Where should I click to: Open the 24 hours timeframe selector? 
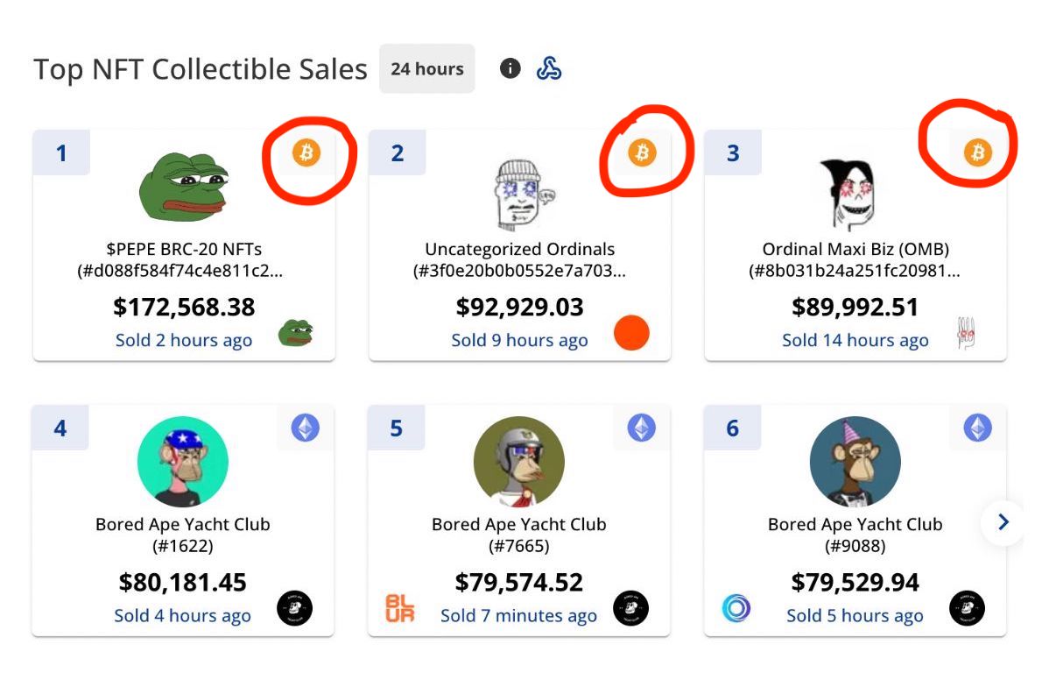click(426, 68)
